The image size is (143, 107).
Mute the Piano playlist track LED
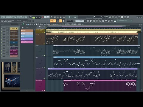[44, 56]
